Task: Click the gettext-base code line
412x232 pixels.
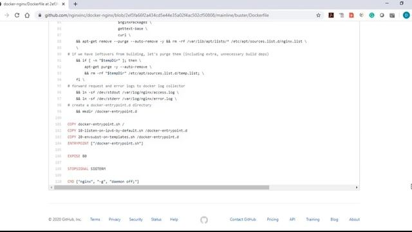Action: (133, 28)
